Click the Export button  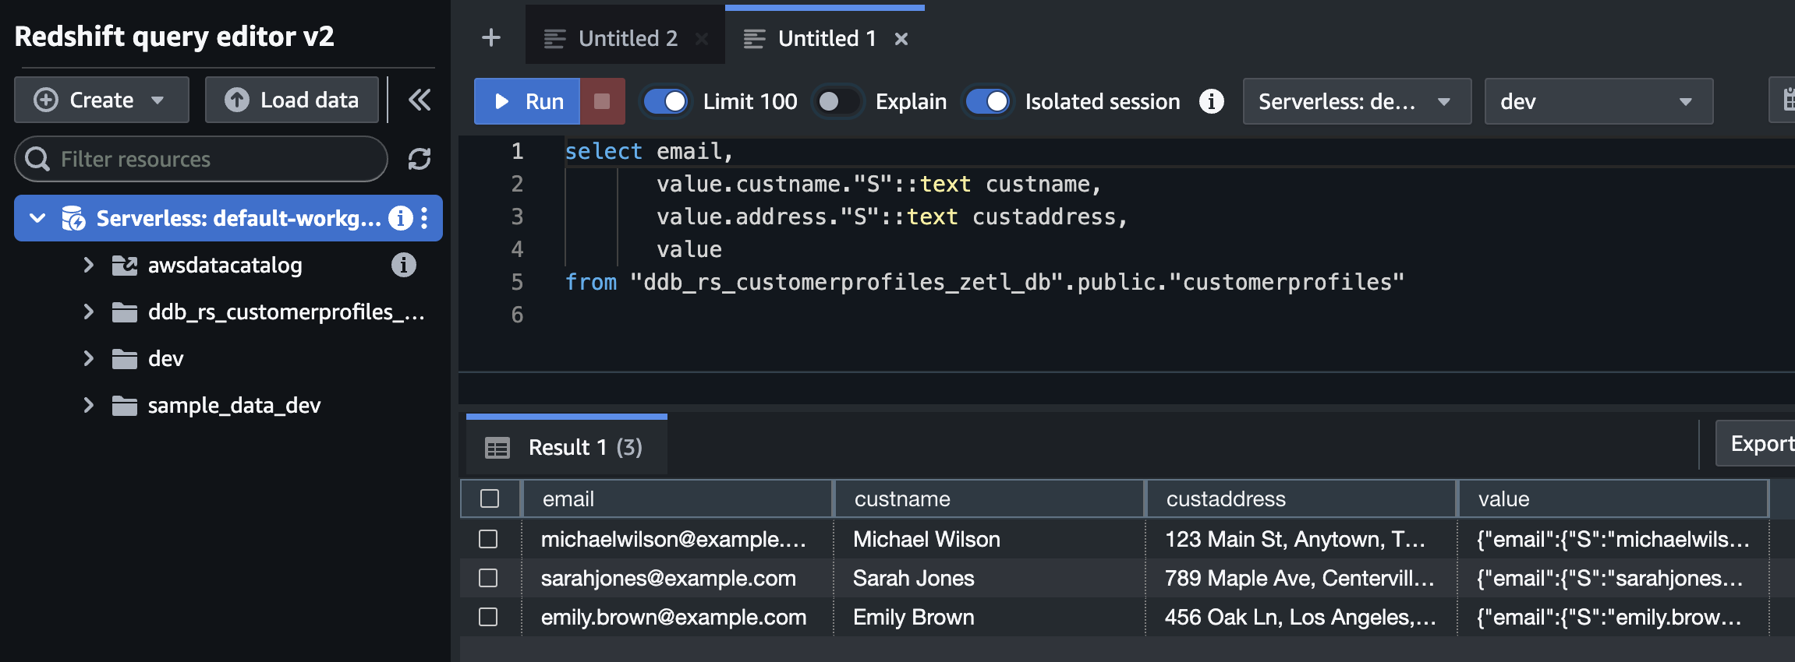point(1755,443)
